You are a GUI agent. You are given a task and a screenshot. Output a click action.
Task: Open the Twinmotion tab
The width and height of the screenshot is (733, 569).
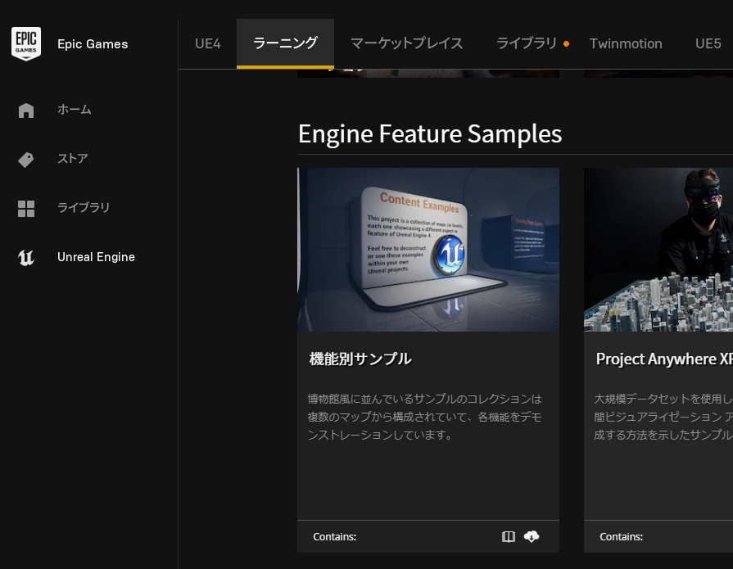(626, 44)
